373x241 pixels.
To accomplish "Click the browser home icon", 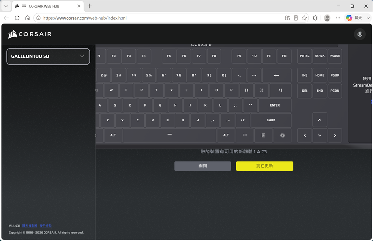I will [28, 18].
